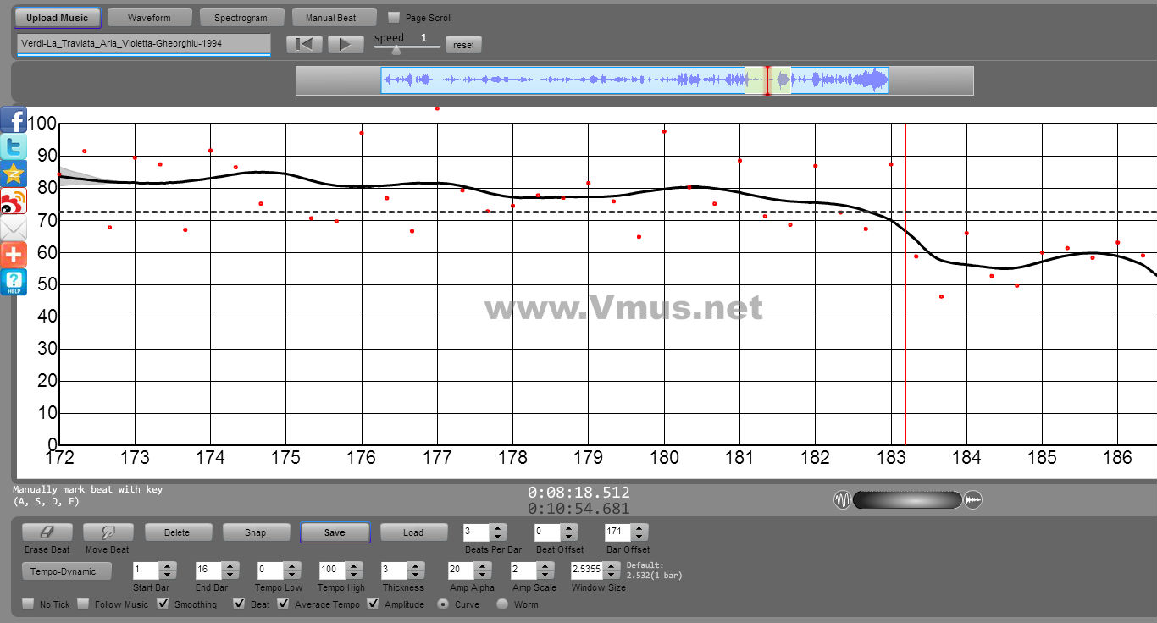Play the music track
This screenshot has width=1157, height=623.
pyautogui.click(x=346, y=44)
